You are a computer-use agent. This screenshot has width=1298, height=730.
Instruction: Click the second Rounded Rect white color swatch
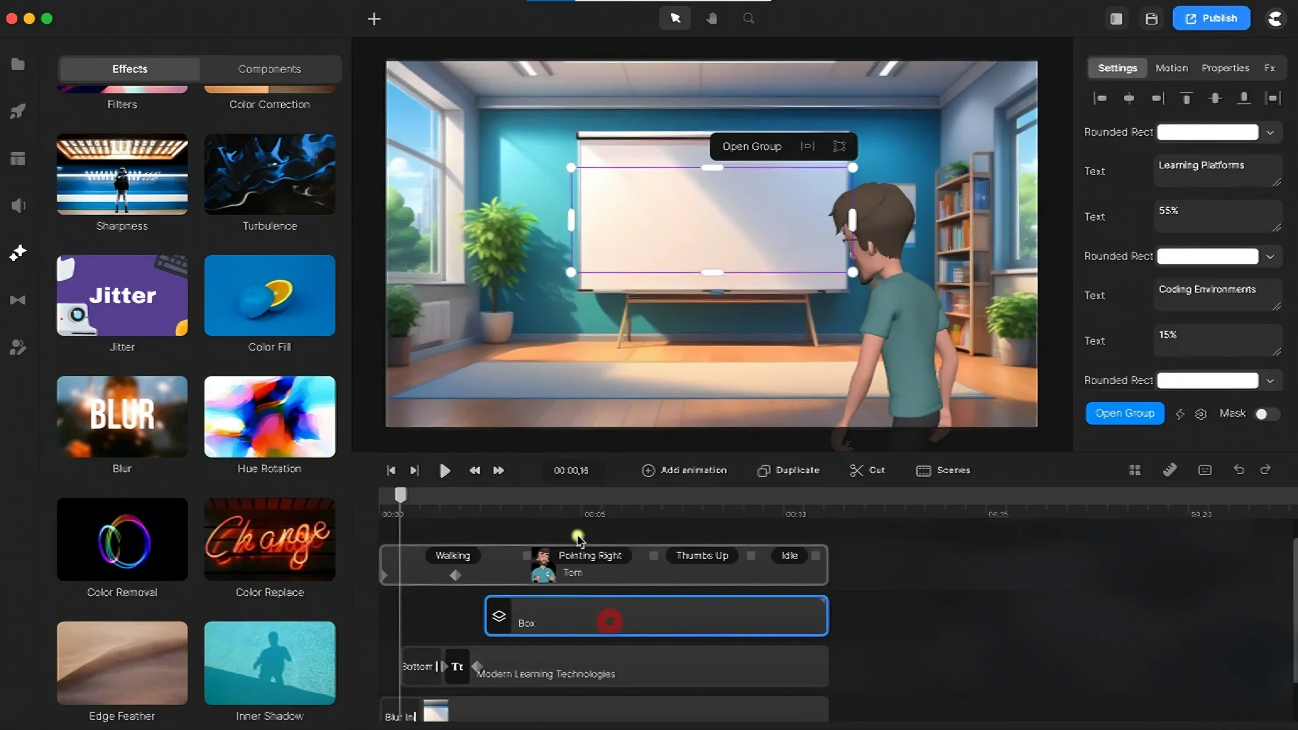[1208, 256]
